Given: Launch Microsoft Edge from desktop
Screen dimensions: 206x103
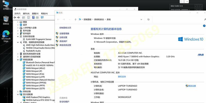Looking at the screenshot, I should [x=6, y=36].
